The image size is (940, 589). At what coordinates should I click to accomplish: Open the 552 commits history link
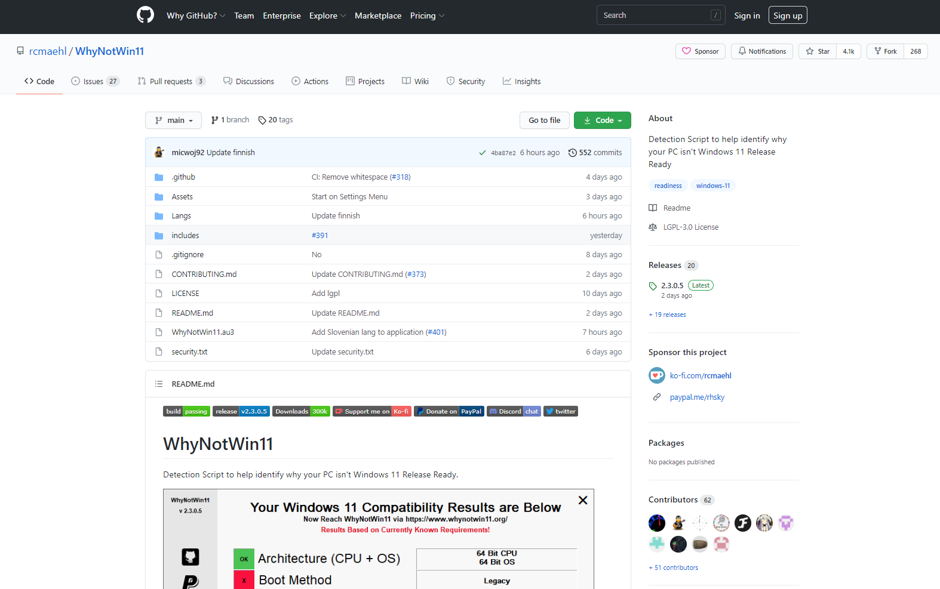(595, 153)
